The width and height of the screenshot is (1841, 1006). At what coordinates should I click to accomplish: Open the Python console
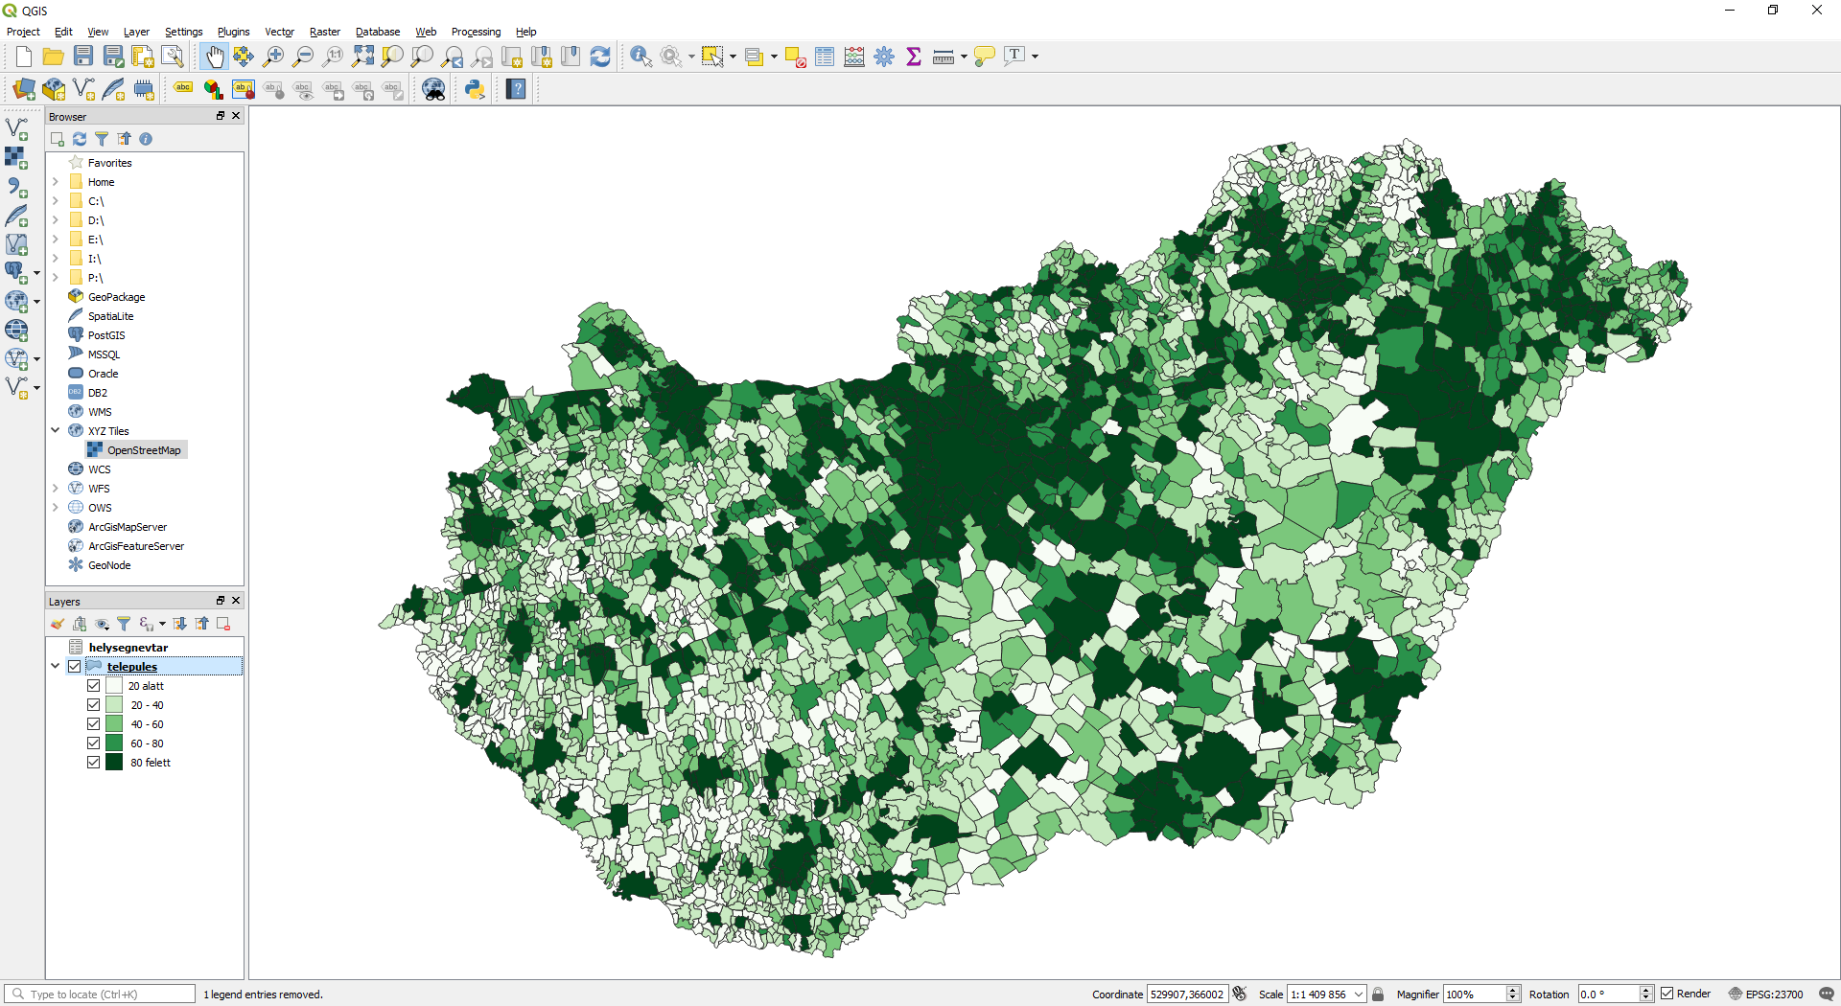(x=475, y=89)
